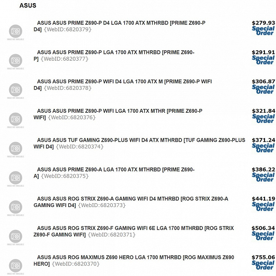Open ASUS PRIME Z690-A product link

[x=115, y=170]
